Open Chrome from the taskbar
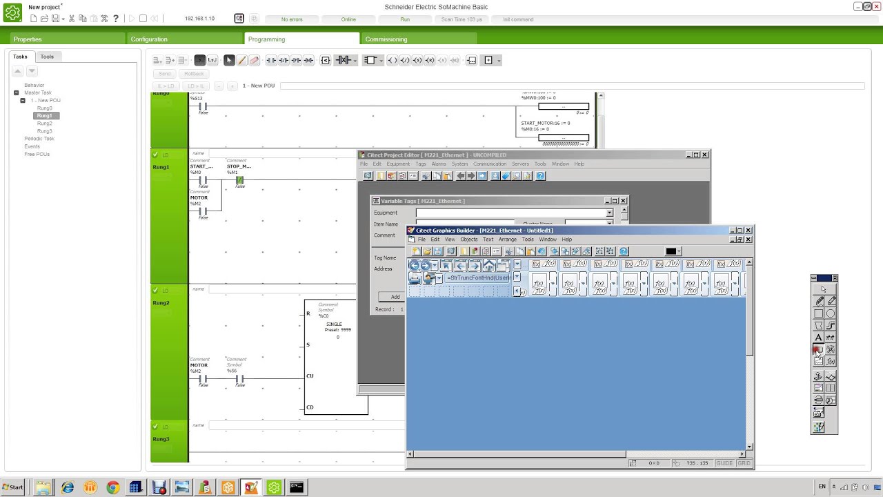Screen dimensions: 883x497 point(112,488)
